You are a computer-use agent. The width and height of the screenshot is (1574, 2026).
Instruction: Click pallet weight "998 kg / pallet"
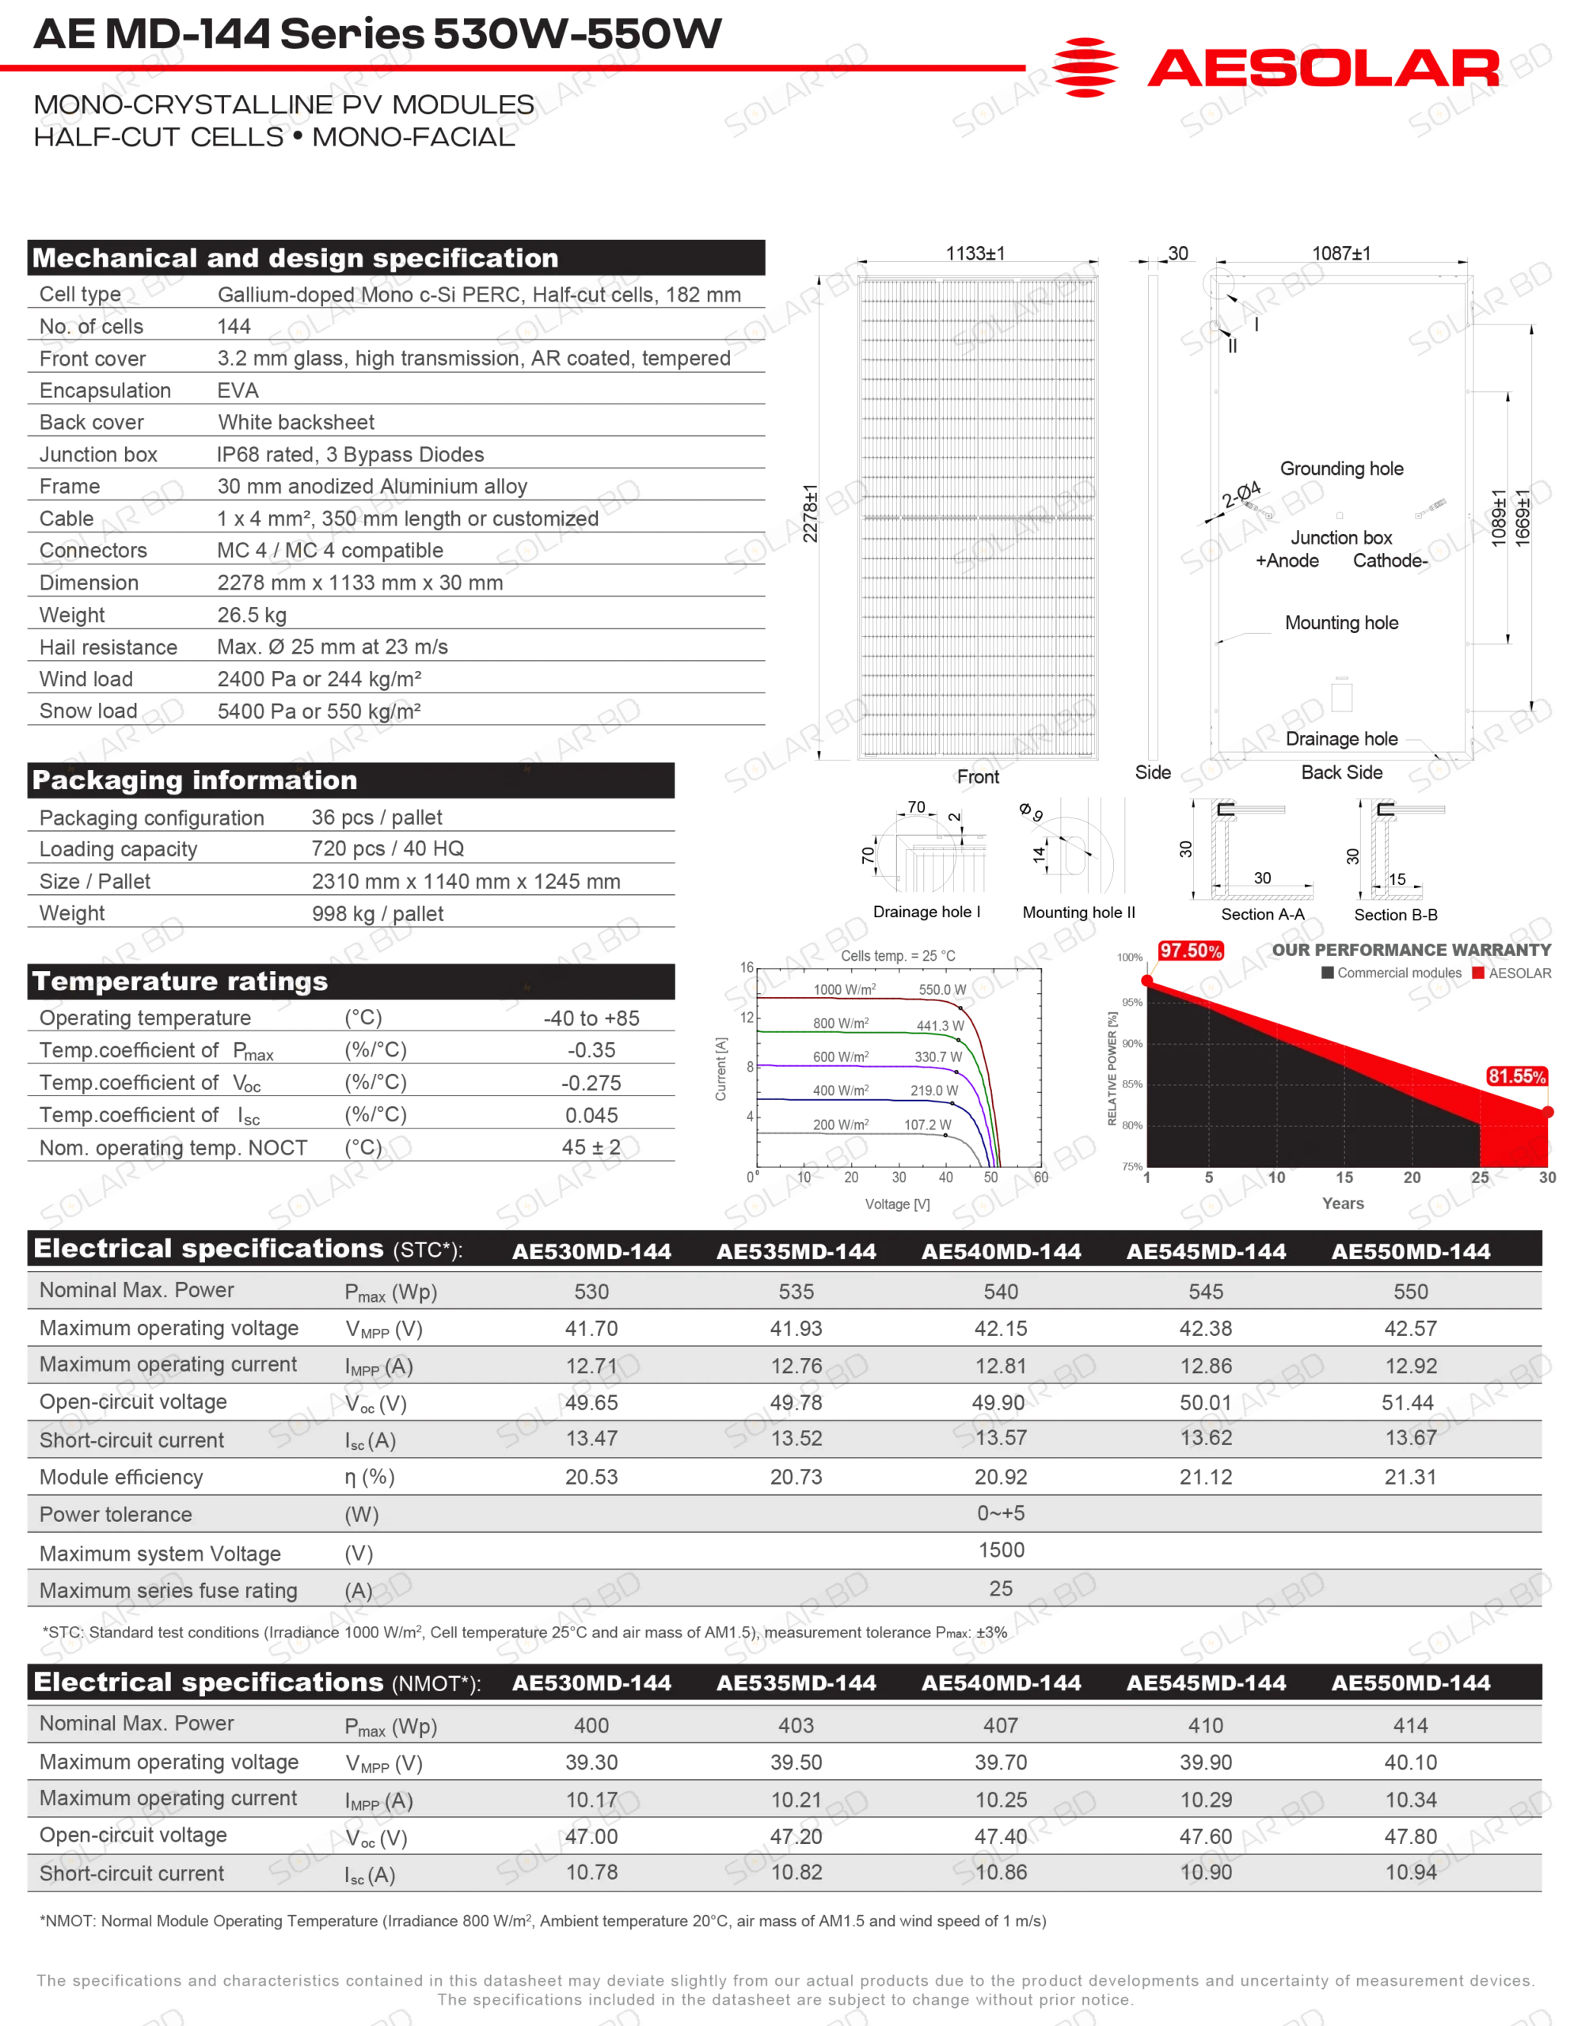point(378,914)
